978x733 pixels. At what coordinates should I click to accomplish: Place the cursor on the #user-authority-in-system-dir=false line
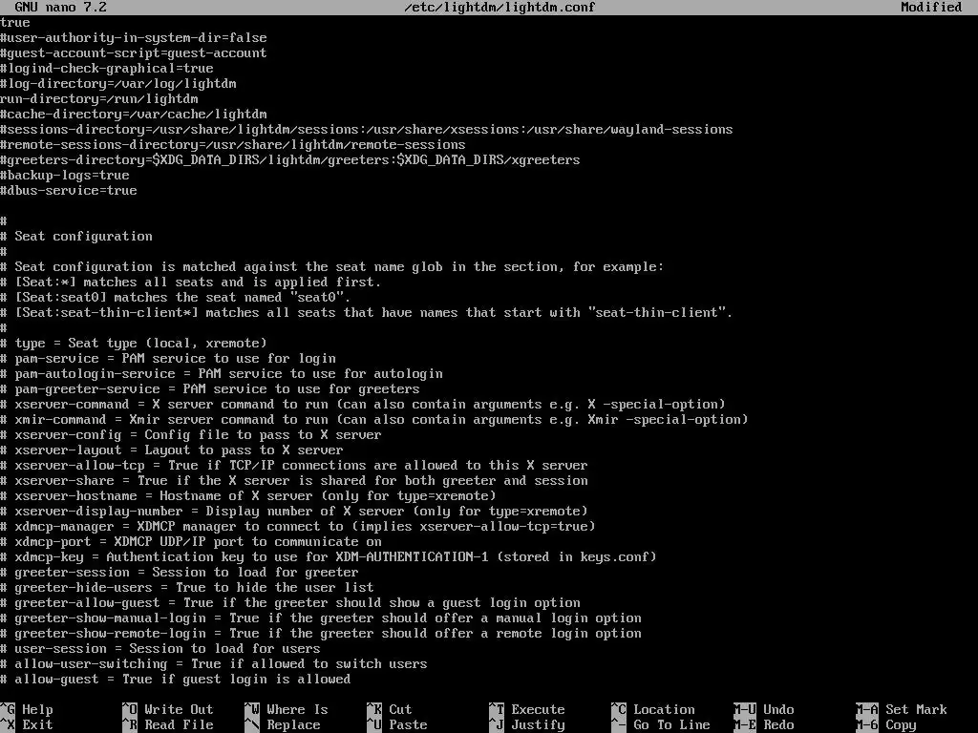[134, 37]
